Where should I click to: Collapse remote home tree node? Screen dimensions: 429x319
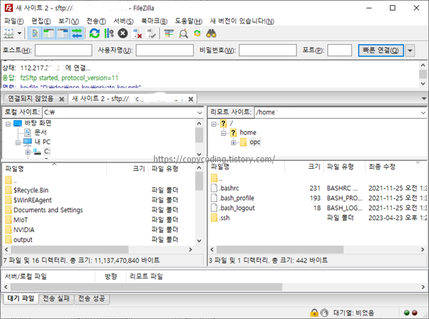click(224, 133)
